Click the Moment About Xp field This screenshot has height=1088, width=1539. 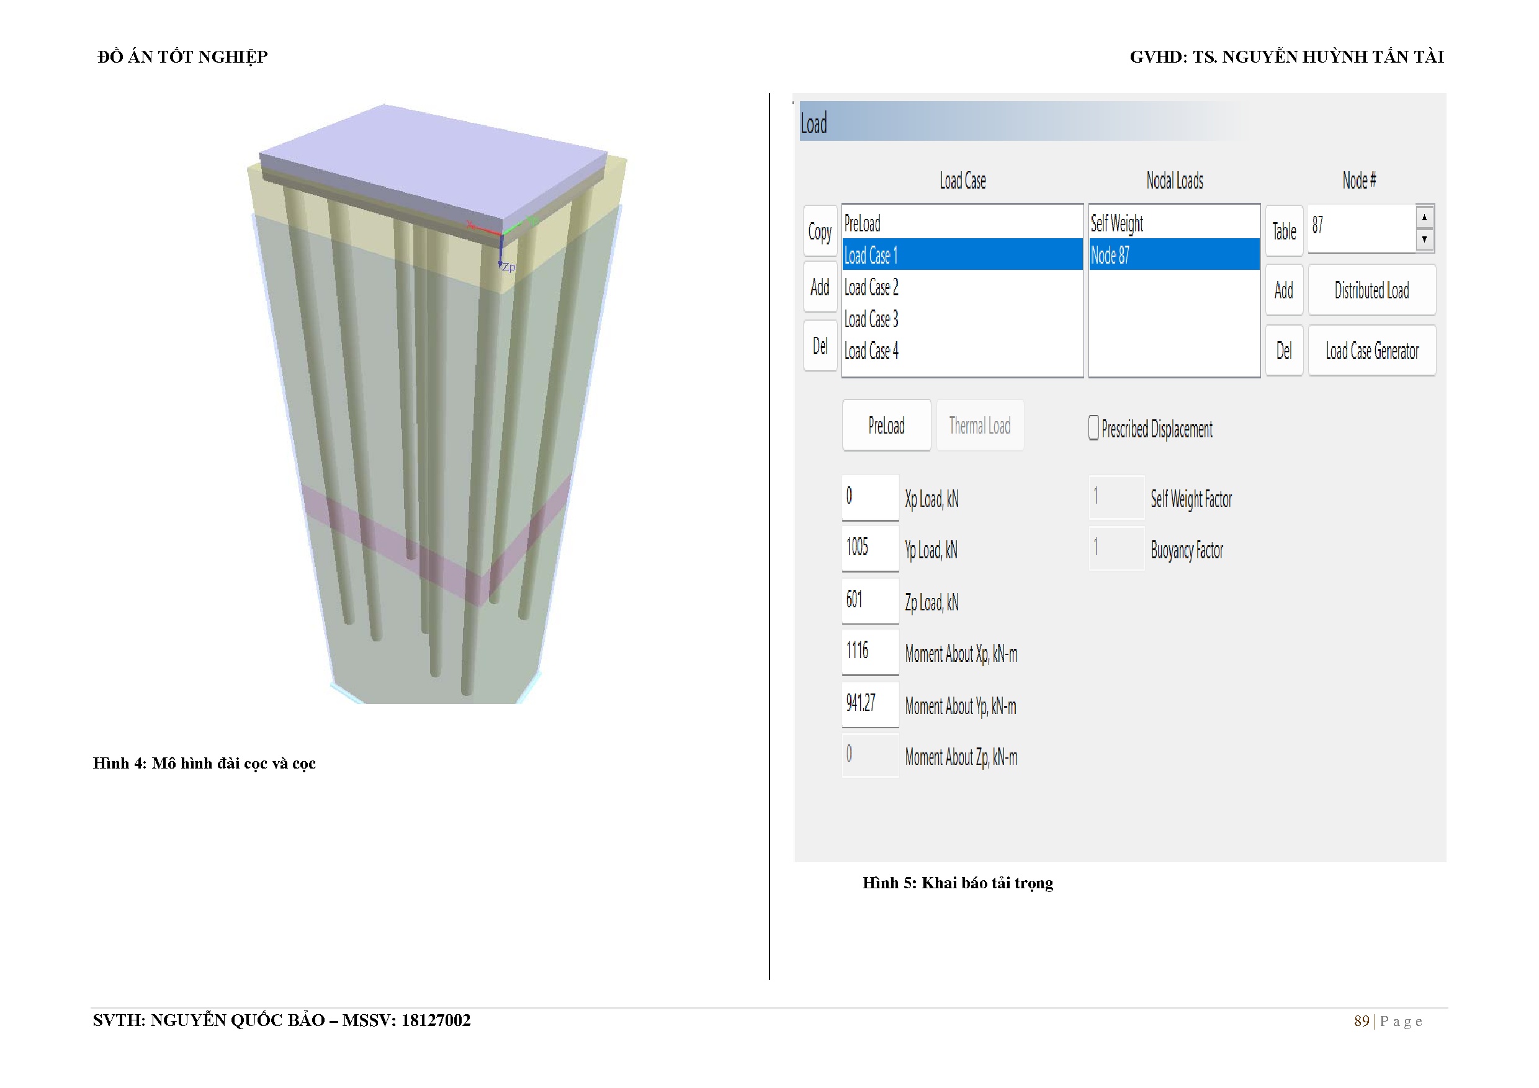870,651
